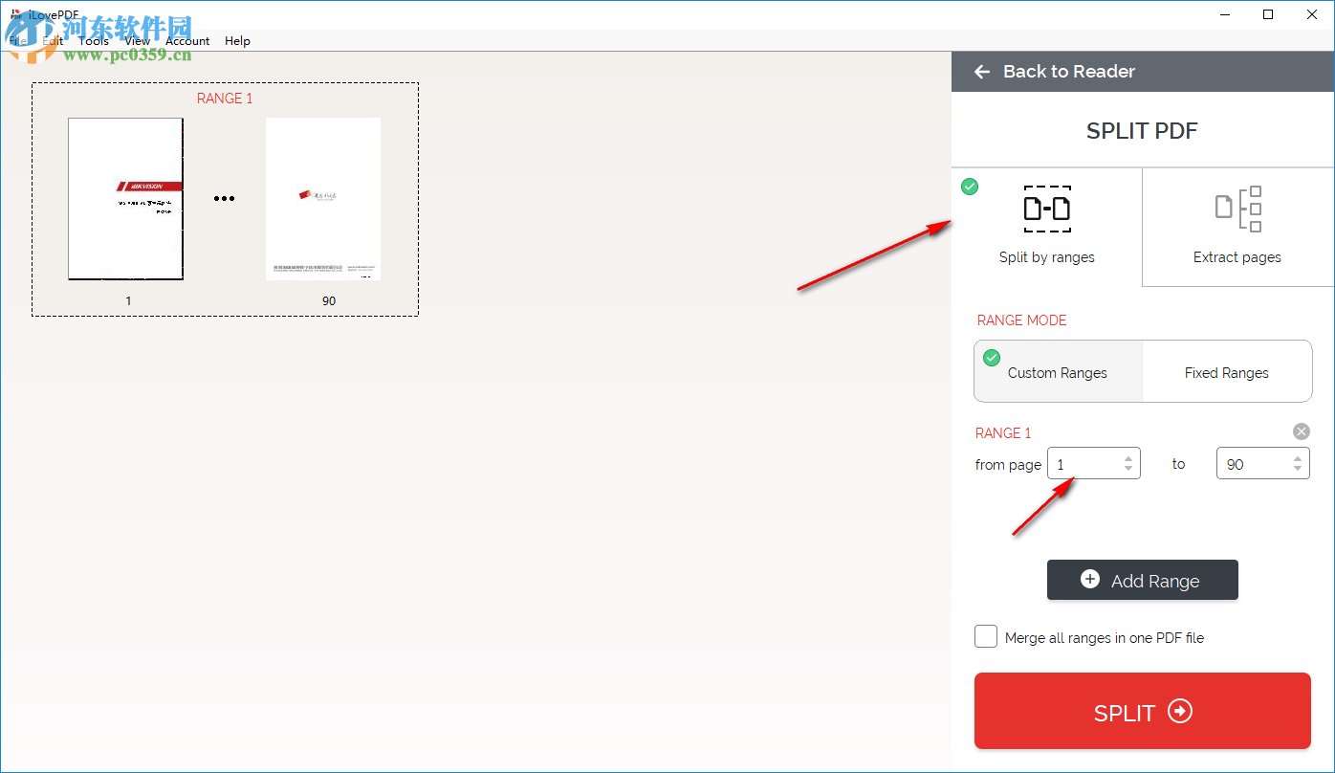Click the Add Range button
1335x773 pixels.
click(x=1142, y=580)
